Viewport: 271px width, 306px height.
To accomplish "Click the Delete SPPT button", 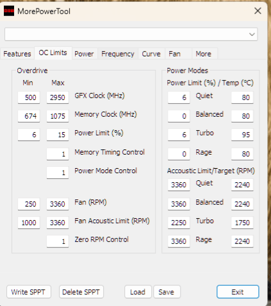I will tap(81, 292).
